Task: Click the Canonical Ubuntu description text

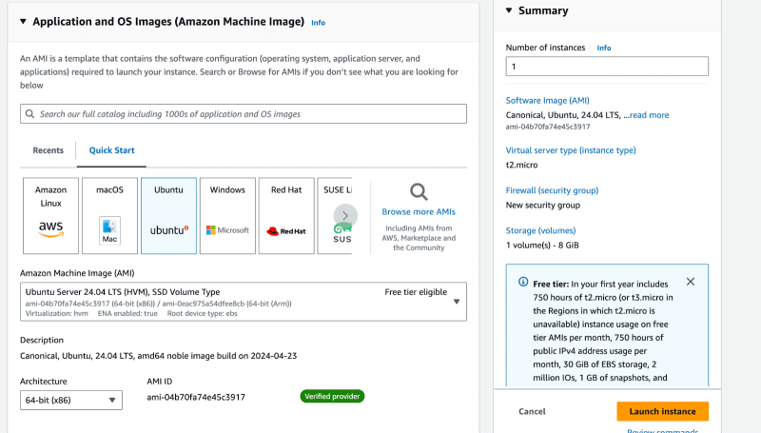Action: tap(158, 356)
